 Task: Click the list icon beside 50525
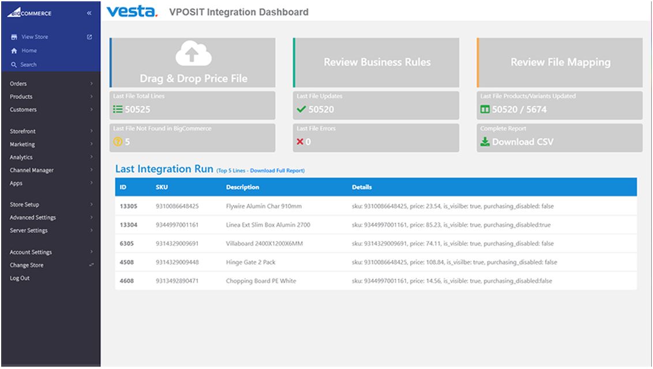tap(118, 110)
